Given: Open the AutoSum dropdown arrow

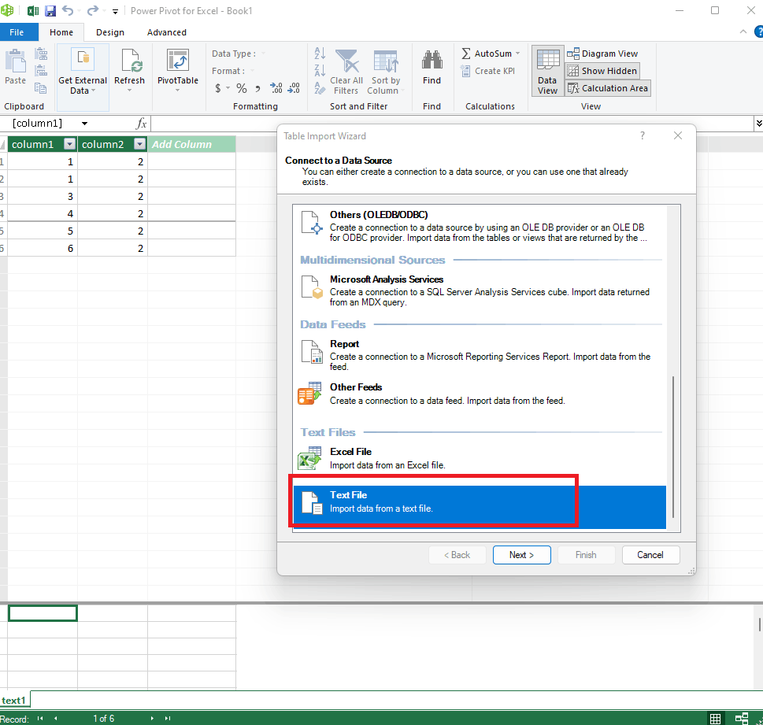Looking at the screenshot, I should pos(518,54).
